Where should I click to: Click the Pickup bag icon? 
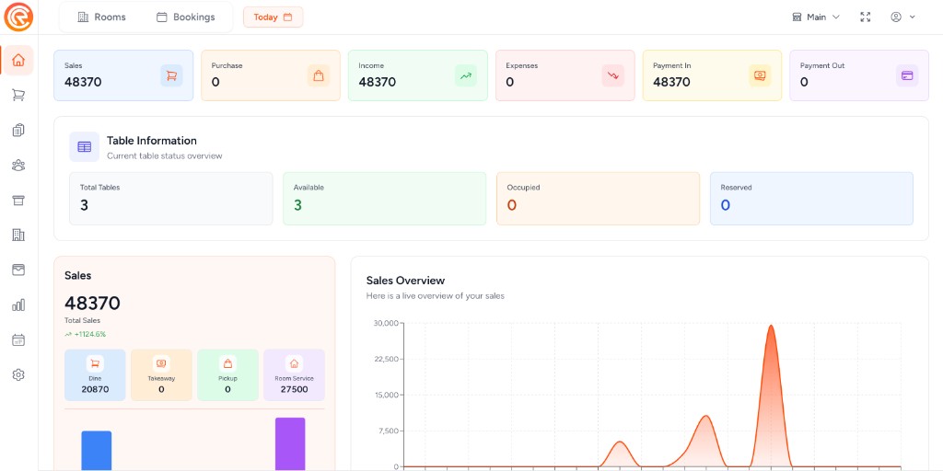tap(228, 363)
